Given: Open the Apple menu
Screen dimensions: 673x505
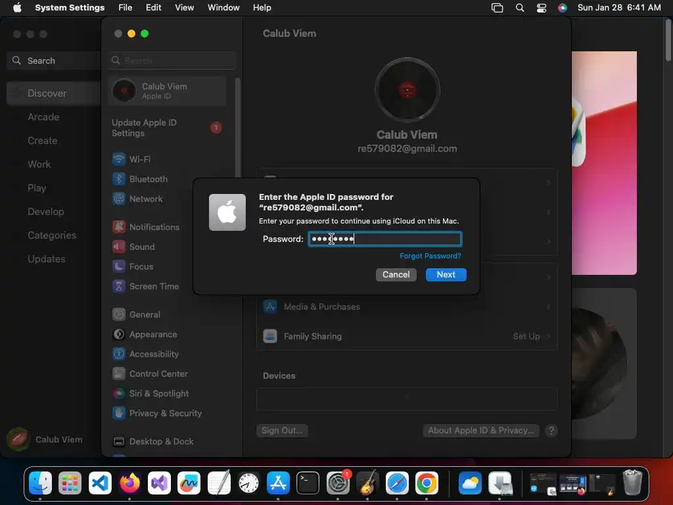Looking at the screenshot, I should (x=17, y=8).
